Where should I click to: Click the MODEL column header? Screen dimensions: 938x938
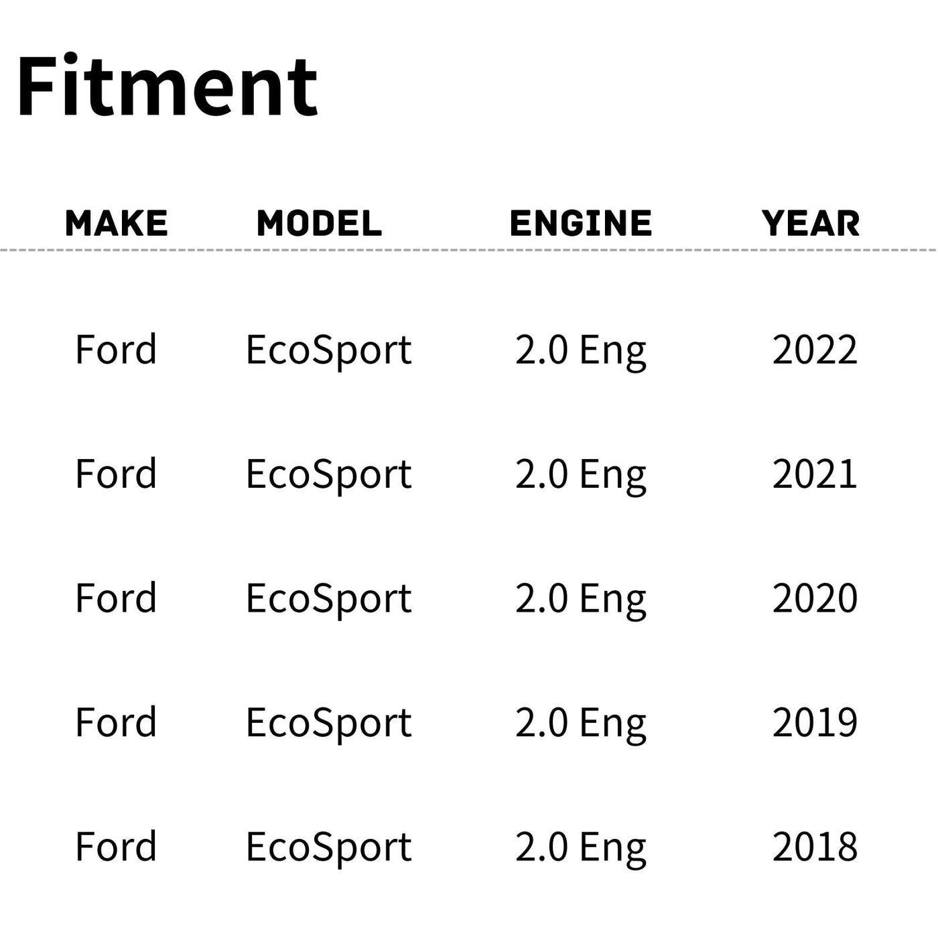[320, 223]
